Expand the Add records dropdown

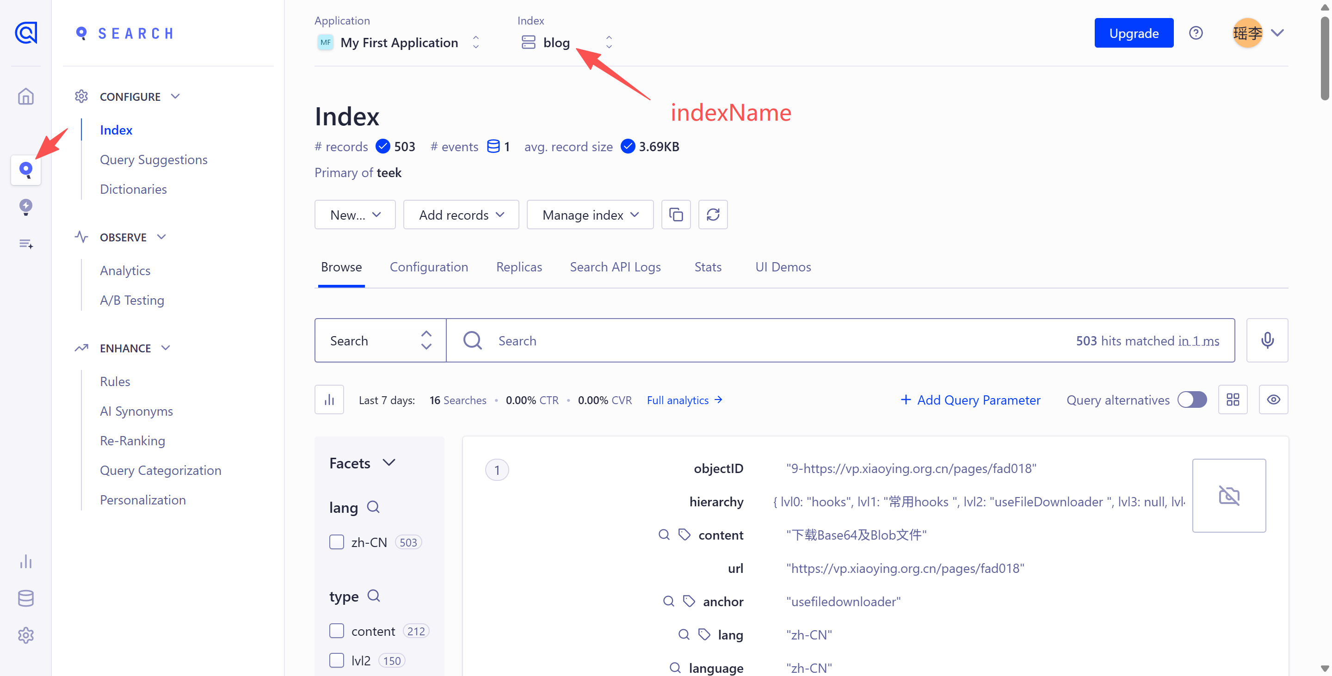tap(461, 215)
